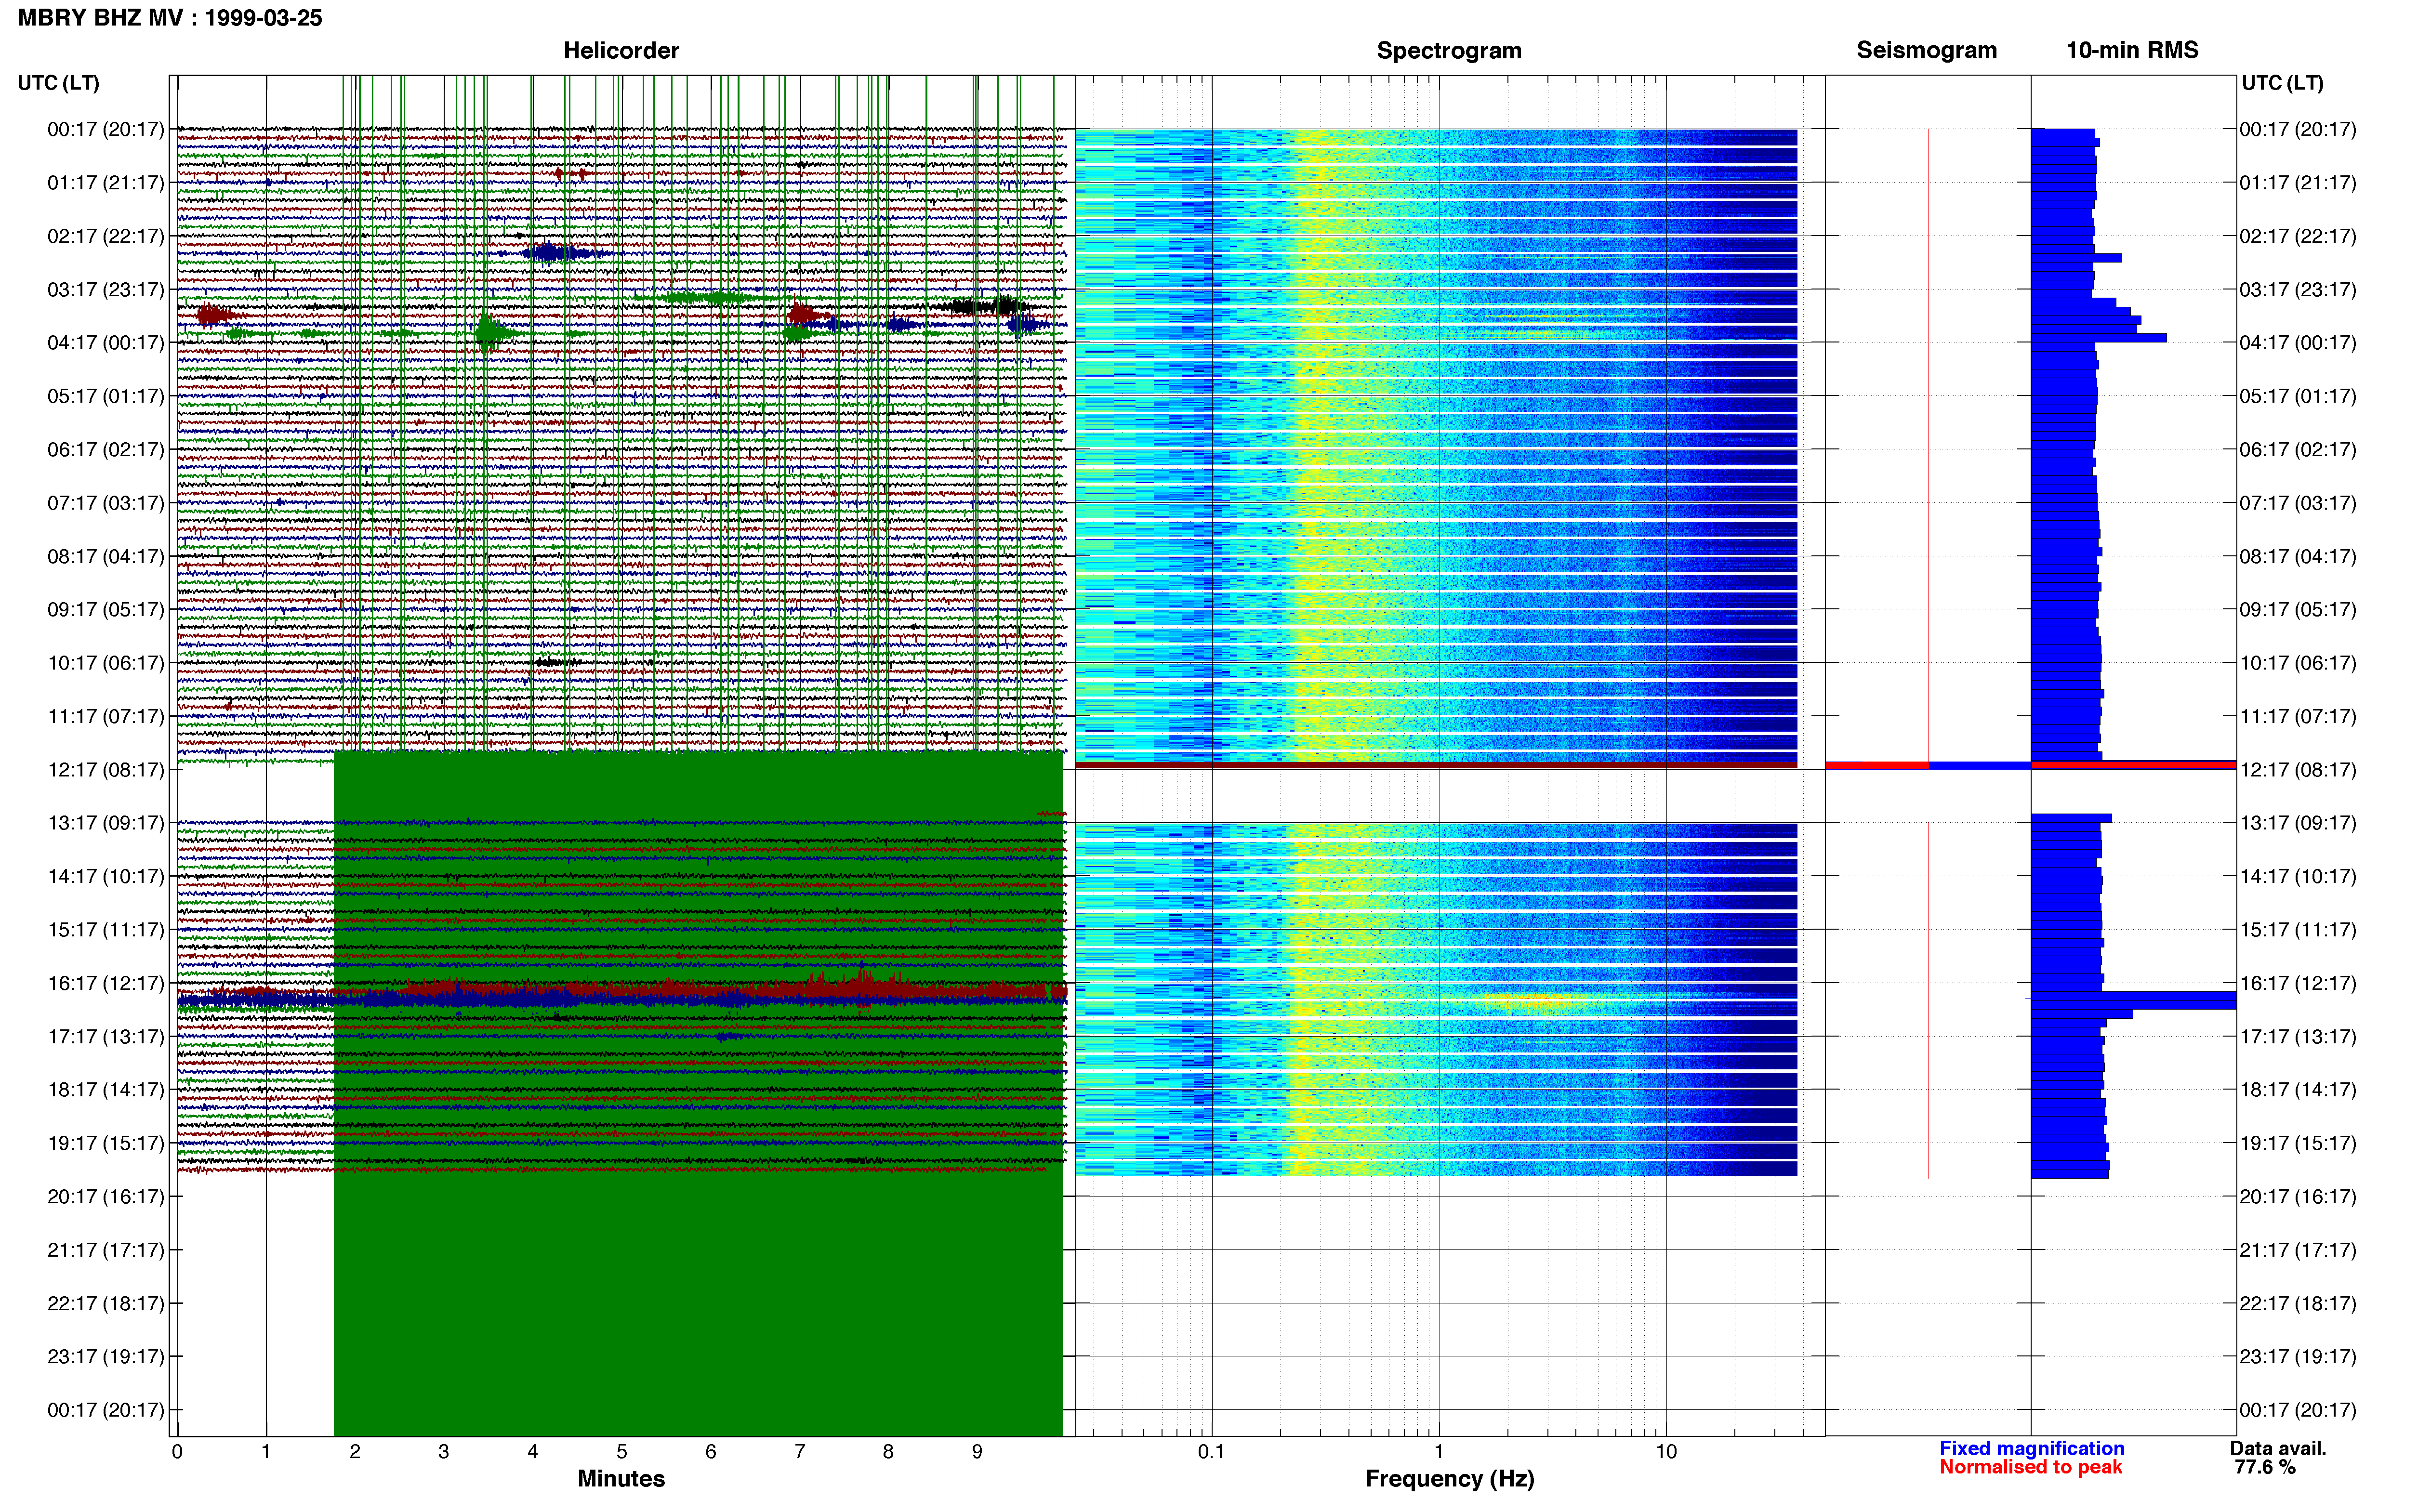
Task: Click the '5' tick on Minutes axis
Action: [621, 1452]
